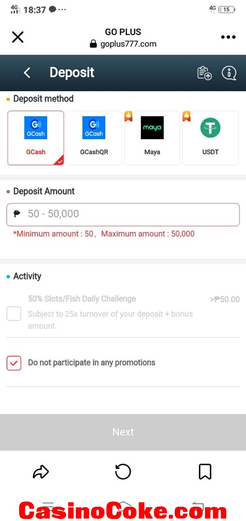Tap the goplus777.com address bar
This screenshot has height=521, width=246.
[123, 44]
